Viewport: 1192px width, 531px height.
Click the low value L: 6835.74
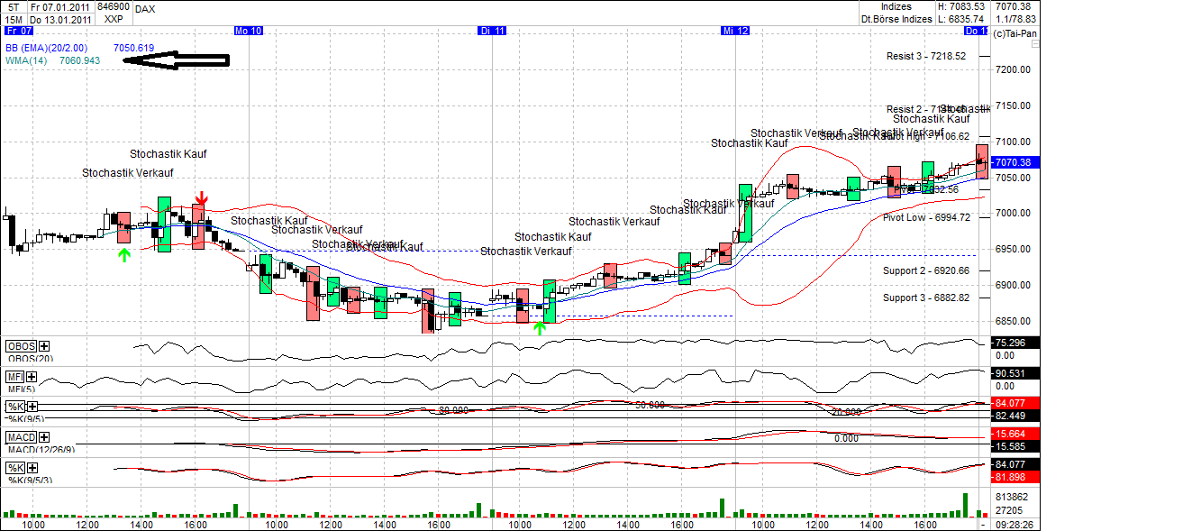point(961,18)
